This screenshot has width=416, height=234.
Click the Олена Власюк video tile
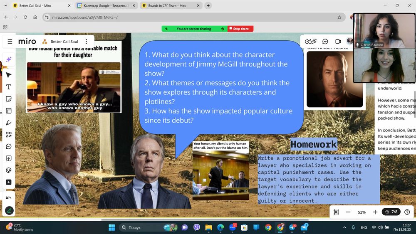[x=384, y=31]
